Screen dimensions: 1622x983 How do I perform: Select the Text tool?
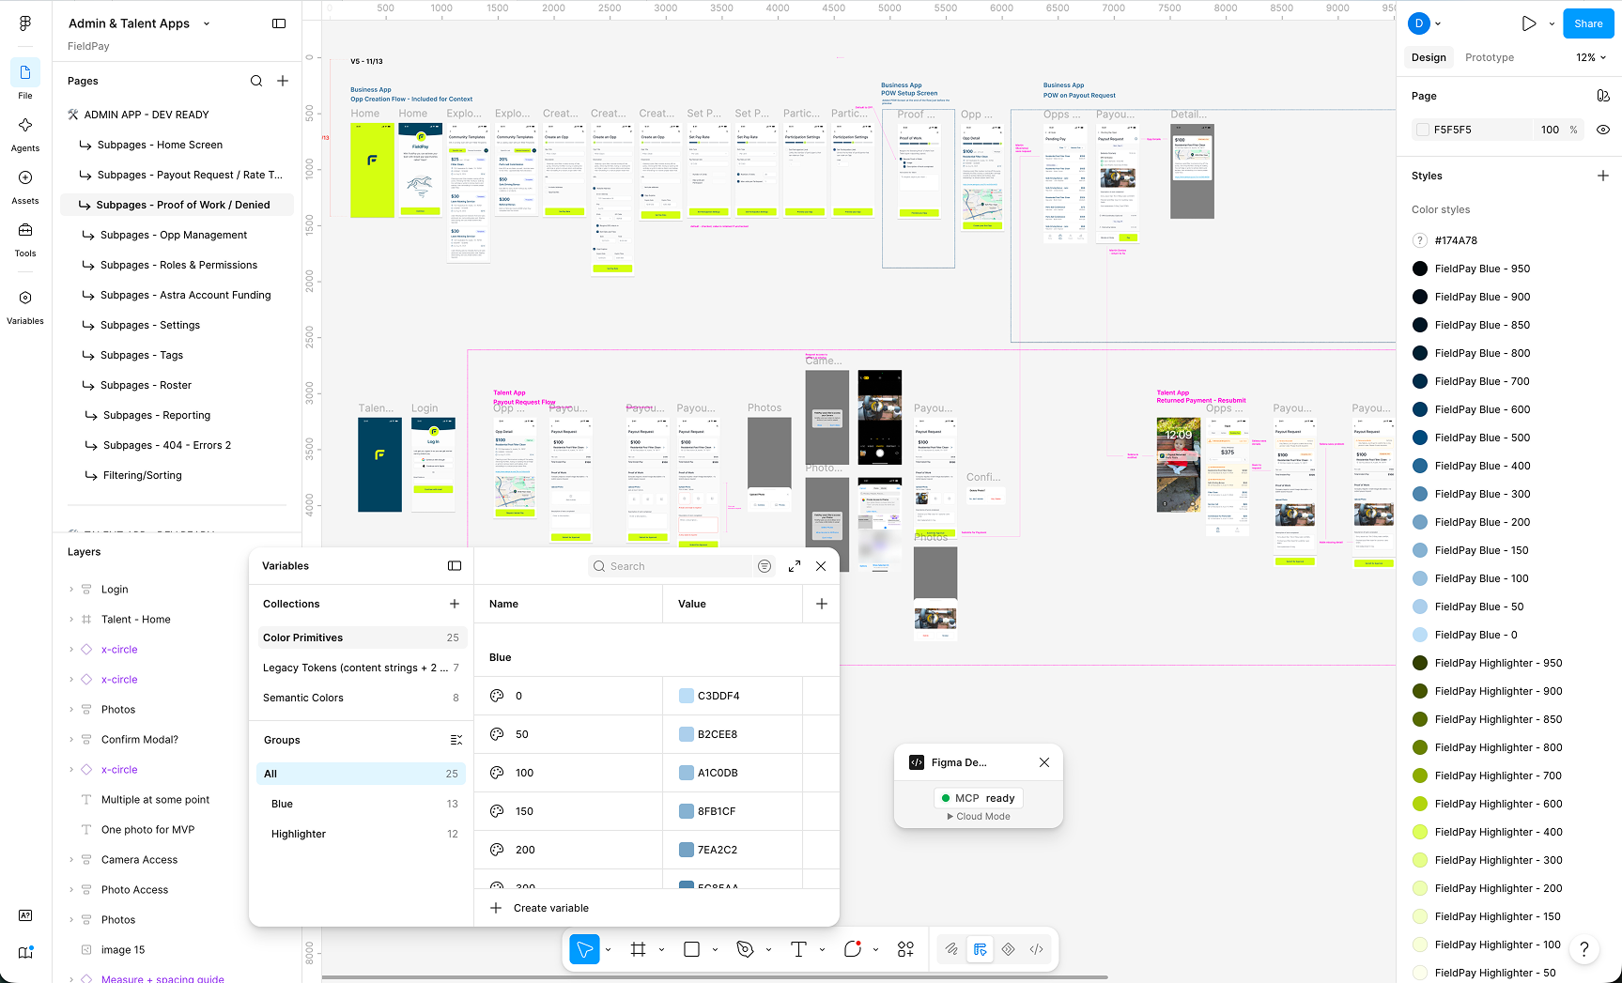pyautogui.click(x=799, y=949)
